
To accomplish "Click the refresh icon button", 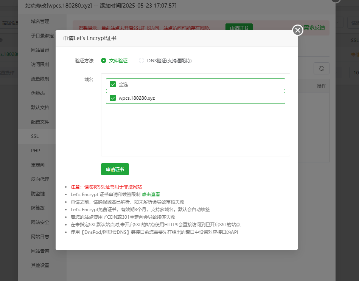I will 321,68.
